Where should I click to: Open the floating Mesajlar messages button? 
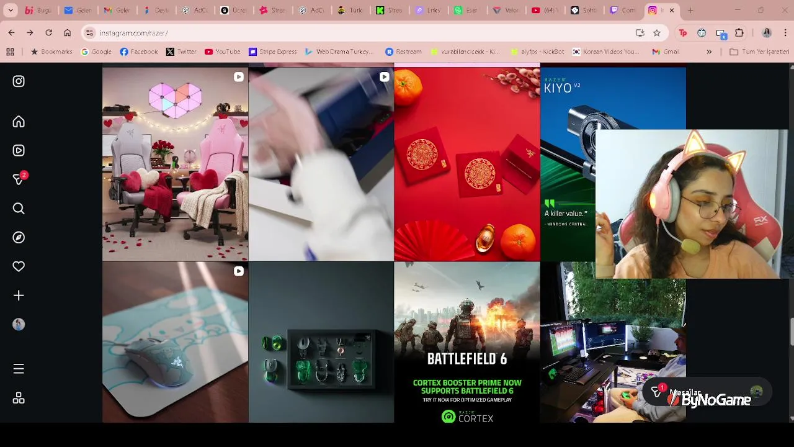point(706,392)
